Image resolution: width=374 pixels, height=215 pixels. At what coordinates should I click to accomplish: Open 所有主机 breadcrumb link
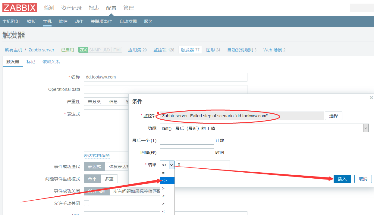pos(14,50)
